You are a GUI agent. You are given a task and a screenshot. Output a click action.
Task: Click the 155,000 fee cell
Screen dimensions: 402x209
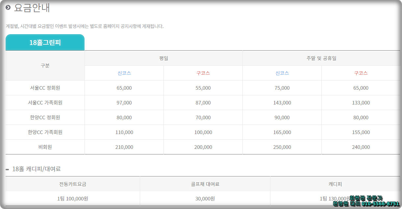coord(361,132)
